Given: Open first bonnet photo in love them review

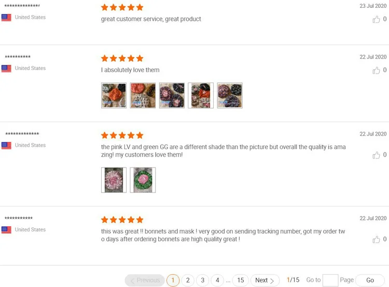Looking at the screenshot, I should pos(114,95).
